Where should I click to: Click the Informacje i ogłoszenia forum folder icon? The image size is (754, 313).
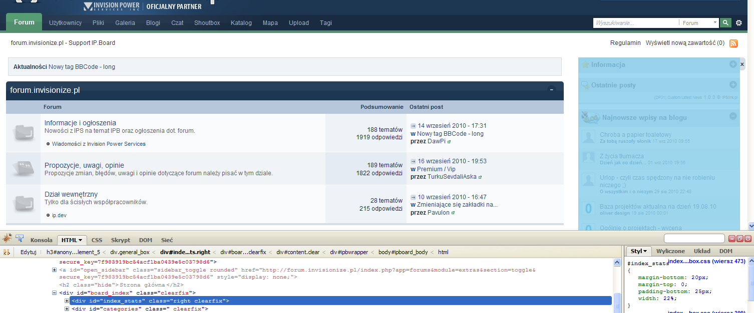coord(23,132)
